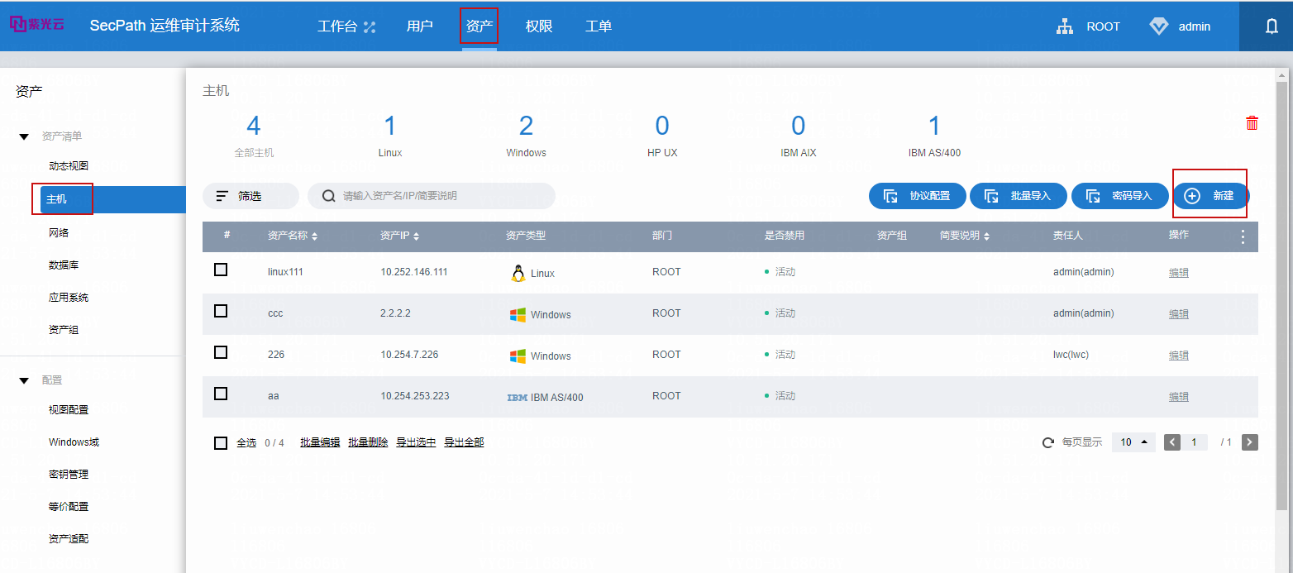Open the 权限 top menu

pyautogui.click(x=539, y=26)
